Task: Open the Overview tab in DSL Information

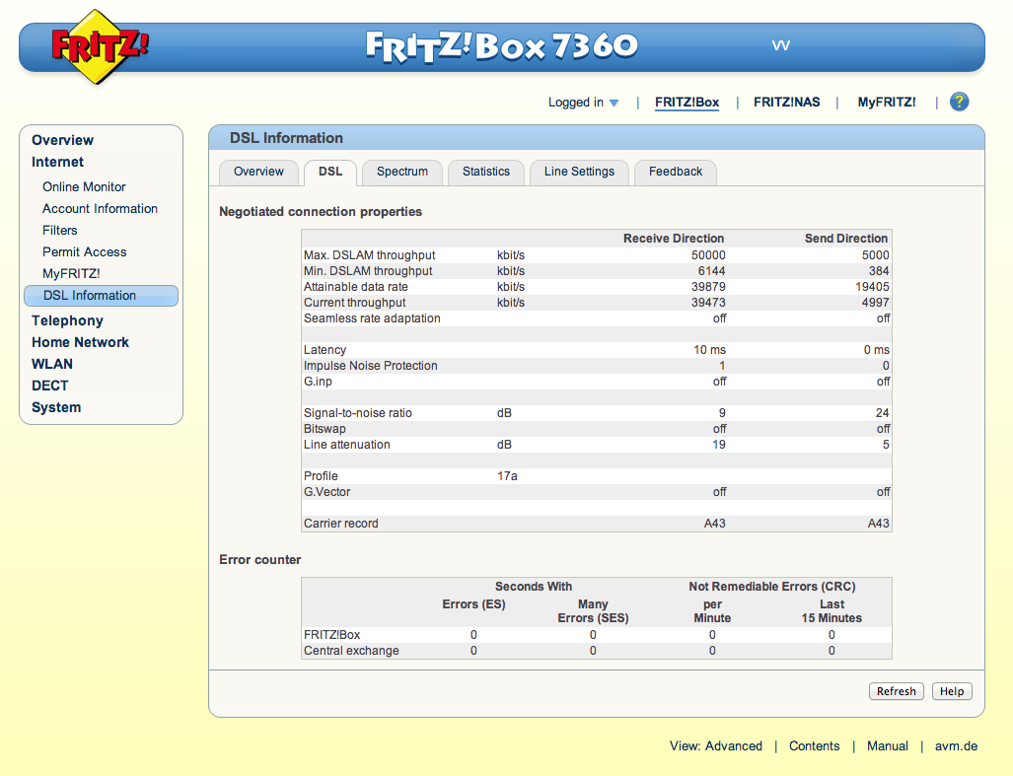Action: coord(258,172)
